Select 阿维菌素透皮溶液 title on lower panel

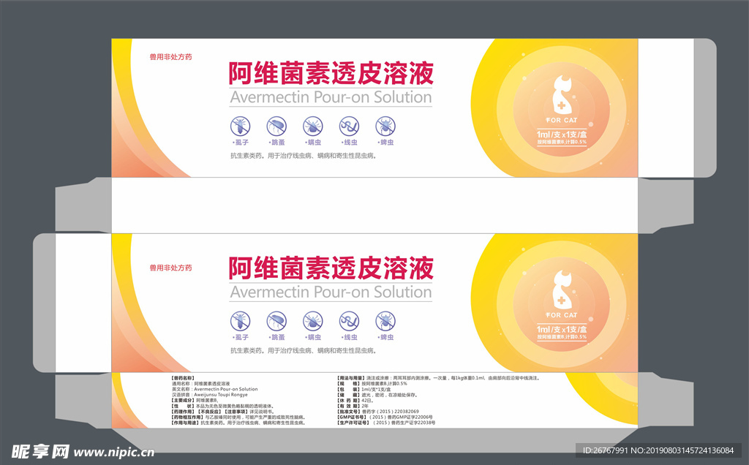[x=331, y=268]
